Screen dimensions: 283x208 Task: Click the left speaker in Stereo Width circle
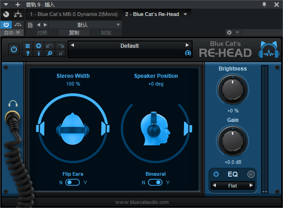tap(40, 128)
